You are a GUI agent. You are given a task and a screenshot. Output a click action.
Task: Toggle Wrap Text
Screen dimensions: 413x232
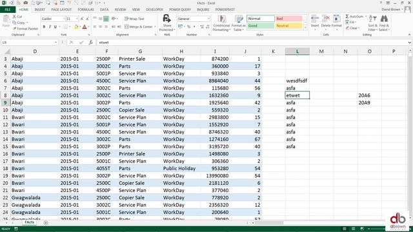(x=134, y=19)
